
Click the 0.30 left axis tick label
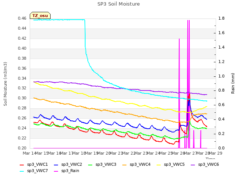click(x=22, y=98)
